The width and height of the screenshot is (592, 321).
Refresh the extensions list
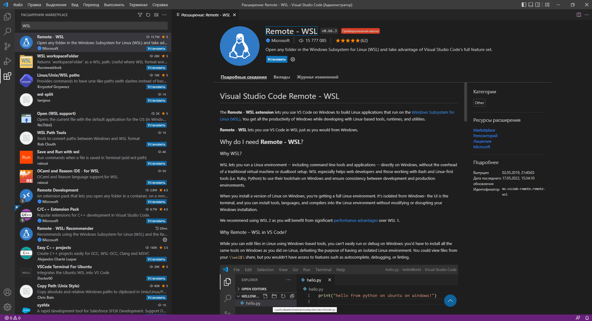click(x=148, y=15)
